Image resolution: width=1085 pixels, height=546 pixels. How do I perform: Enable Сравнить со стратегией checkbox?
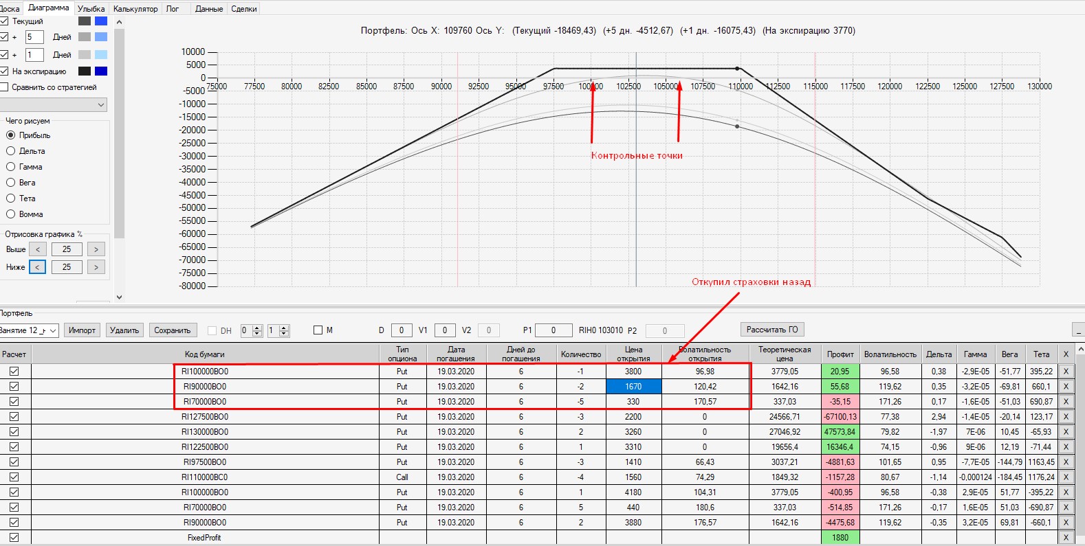tap(4, 87)
